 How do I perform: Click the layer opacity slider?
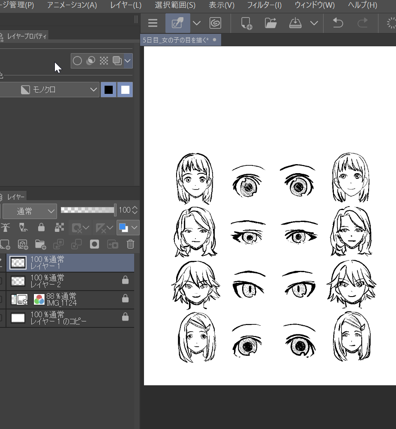pyautogui.click(x=88, y=210)
